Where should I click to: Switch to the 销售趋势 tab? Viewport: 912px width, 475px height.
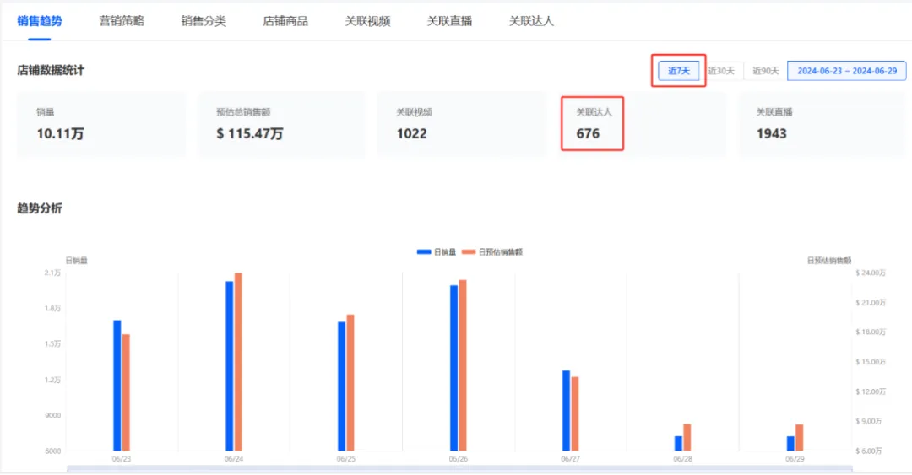click(40, 21)
